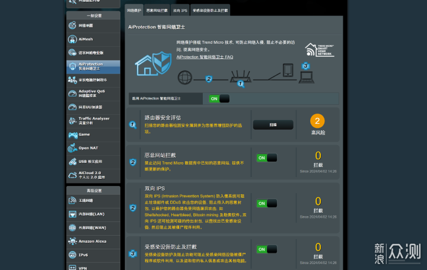Click the orange 2 高风险 risk circle
The height and width of the screenshot is (270, 427).
pos(317,121)
